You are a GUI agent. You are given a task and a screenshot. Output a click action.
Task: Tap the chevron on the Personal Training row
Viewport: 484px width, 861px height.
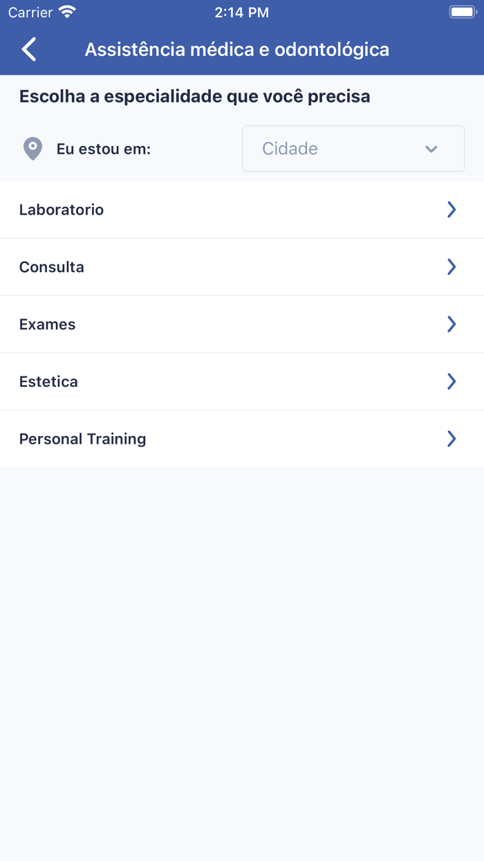(x=452, y=439)
